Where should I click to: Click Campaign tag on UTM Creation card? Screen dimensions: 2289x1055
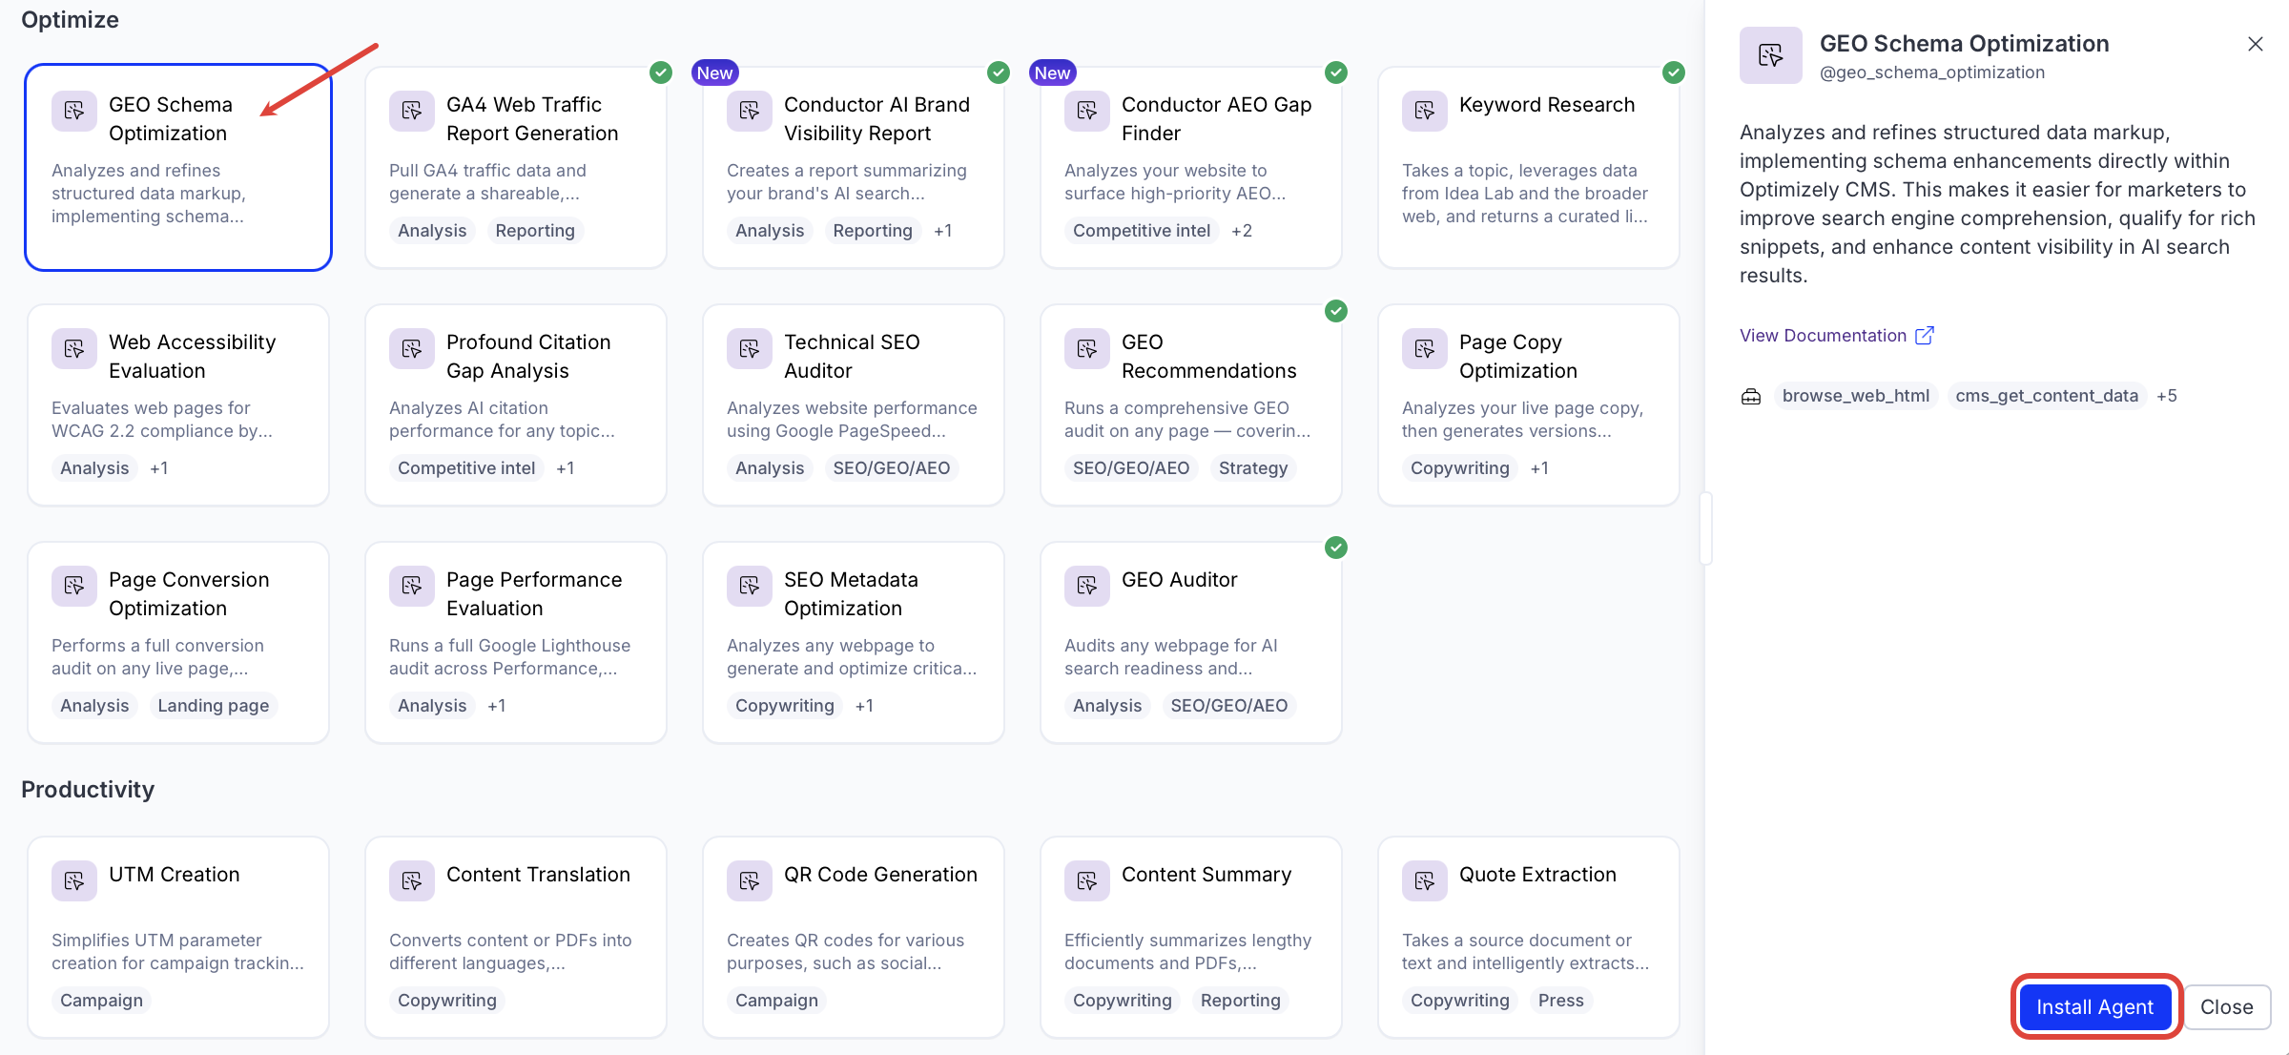(101, 1001)
